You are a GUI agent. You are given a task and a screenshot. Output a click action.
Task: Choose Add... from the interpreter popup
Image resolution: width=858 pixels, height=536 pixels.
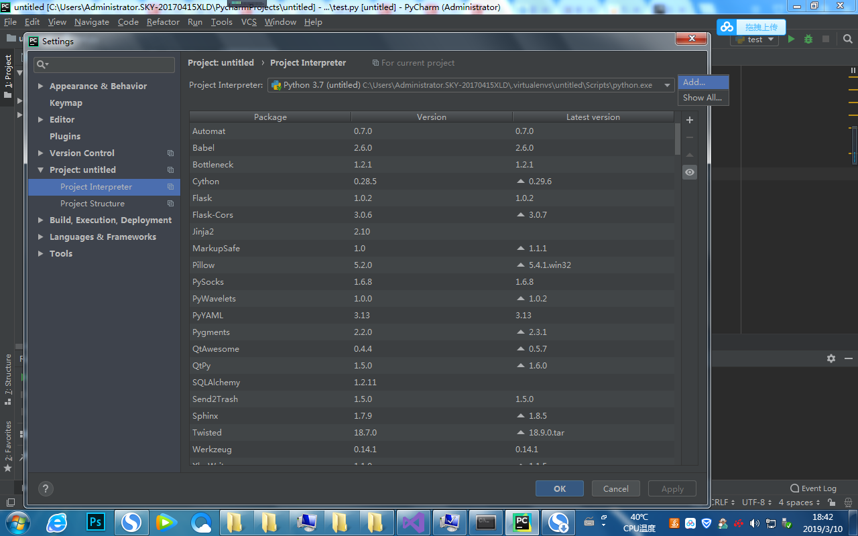[703, 82]
